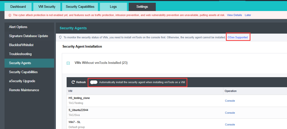Image resolution: width=287 pixels, height=129 pixels.
Task: Collapse VMs Without vmTools Installed section
Action: coord(68,63)
